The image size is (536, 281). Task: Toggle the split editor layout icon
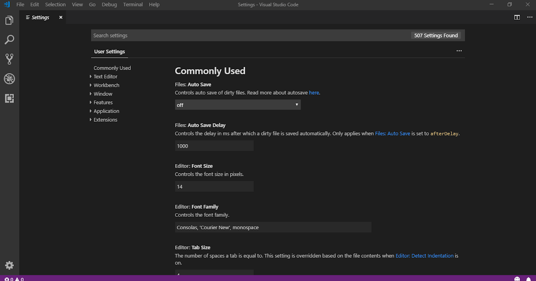click(x=517, y=17)
